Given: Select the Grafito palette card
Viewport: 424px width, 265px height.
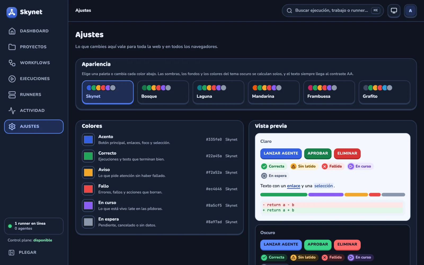Looking at the screenshot, I should coord(385,92).
